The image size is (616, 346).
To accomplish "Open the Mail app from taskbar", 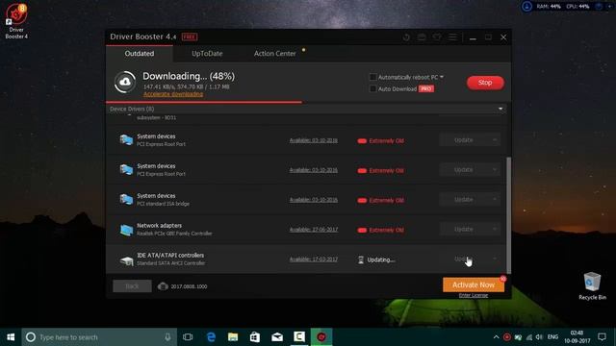I will pyautogui.click(x=277, y=337).
